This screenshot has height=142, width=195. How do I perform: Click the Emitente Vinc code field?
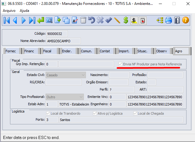click(x=118, y=97)
